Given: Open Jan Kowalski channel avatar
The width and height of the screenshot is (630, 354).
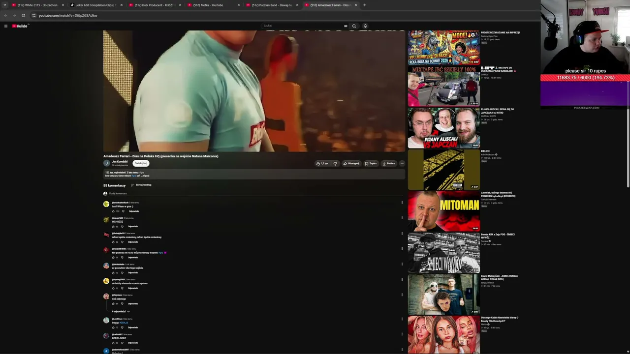Looking at the screenshot, I should tap(106, 163).
